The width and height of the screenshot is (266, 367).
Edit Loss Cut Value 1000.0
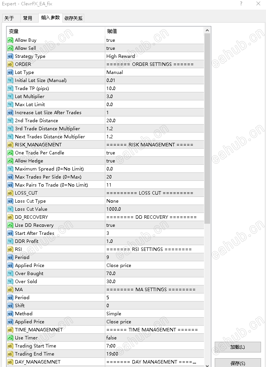pyautogui.click(x=155, y=209)
